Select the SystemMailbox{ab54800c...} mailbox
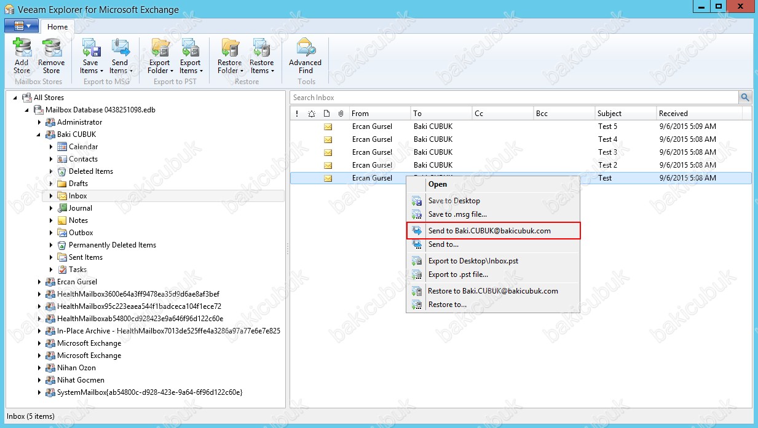 point(149,392)
